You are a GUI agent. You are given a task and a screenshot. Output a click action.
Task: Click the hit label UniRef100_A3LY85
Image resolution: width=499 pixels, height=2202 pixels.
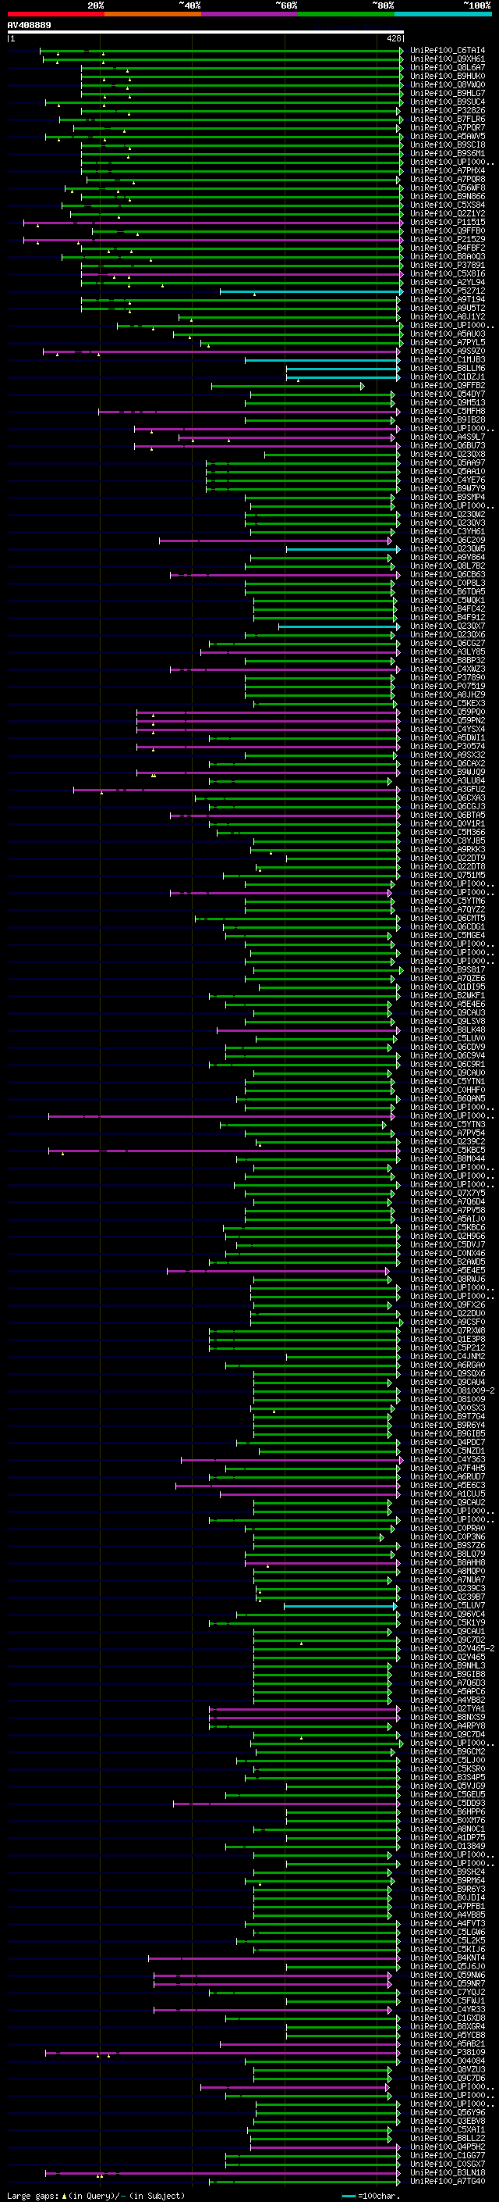(448, 652)
